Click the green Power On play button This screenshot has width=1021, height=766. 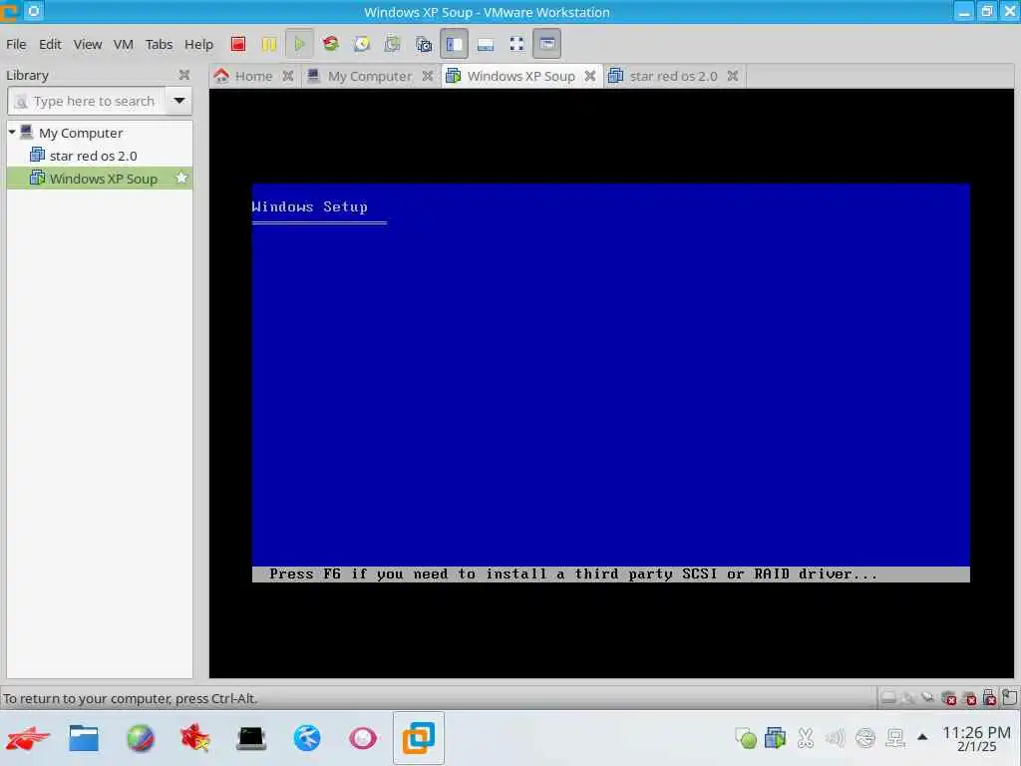pyautogui.click(x=299, y=44)
